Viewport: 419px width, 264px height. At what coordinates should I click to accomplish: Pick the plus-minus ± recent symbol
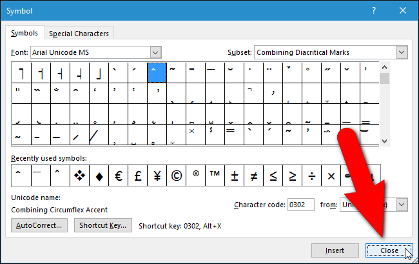tap(234, 176)
